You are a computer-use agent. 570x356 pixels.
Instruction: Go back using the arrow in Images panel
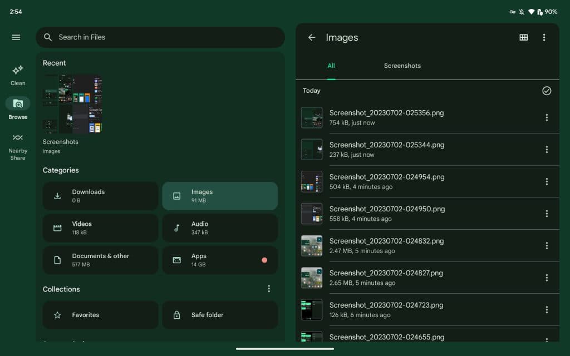[312, 37]
